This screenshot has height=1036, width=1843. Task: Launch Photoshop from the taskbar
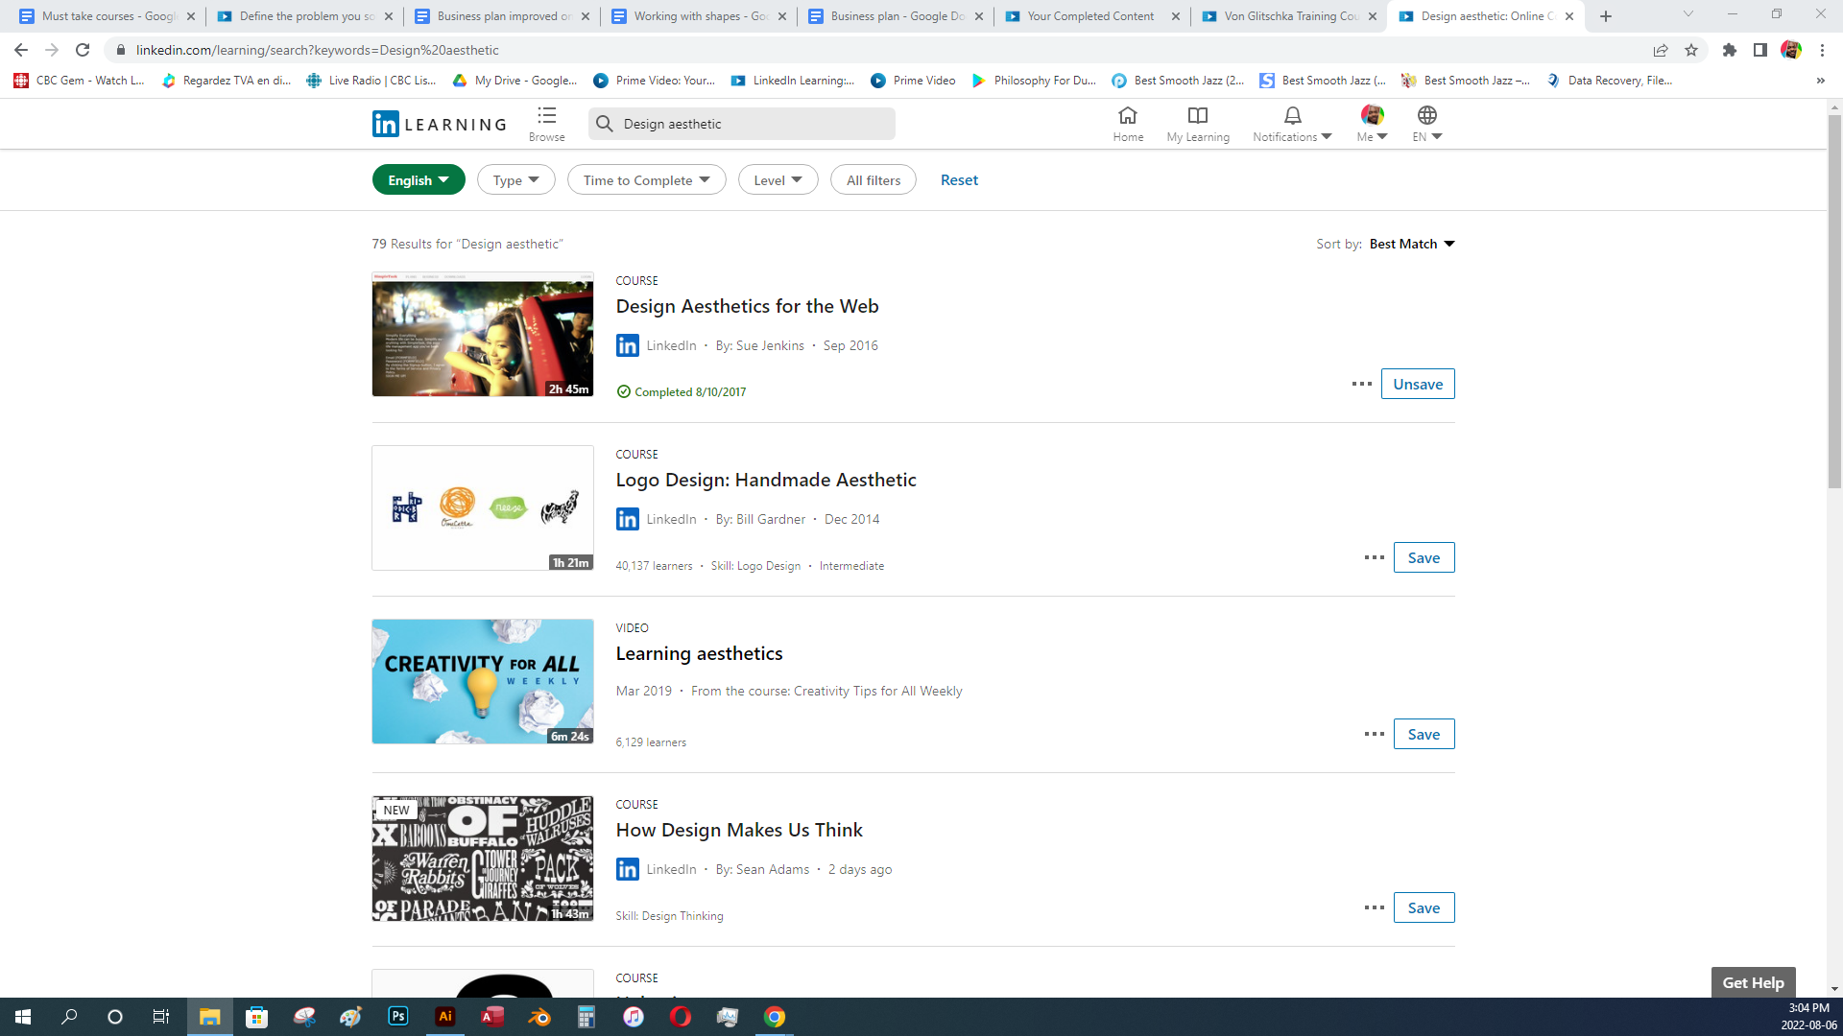[397, 1017]
